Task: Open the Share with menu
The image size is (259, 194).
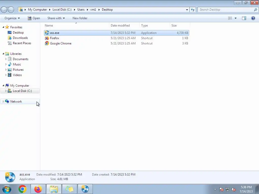Action: coord(56,18)
